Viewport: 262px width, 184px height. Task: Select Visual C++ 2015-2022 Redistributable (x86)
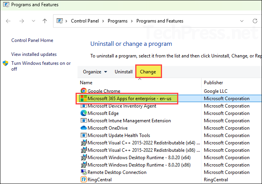[144, 150]
